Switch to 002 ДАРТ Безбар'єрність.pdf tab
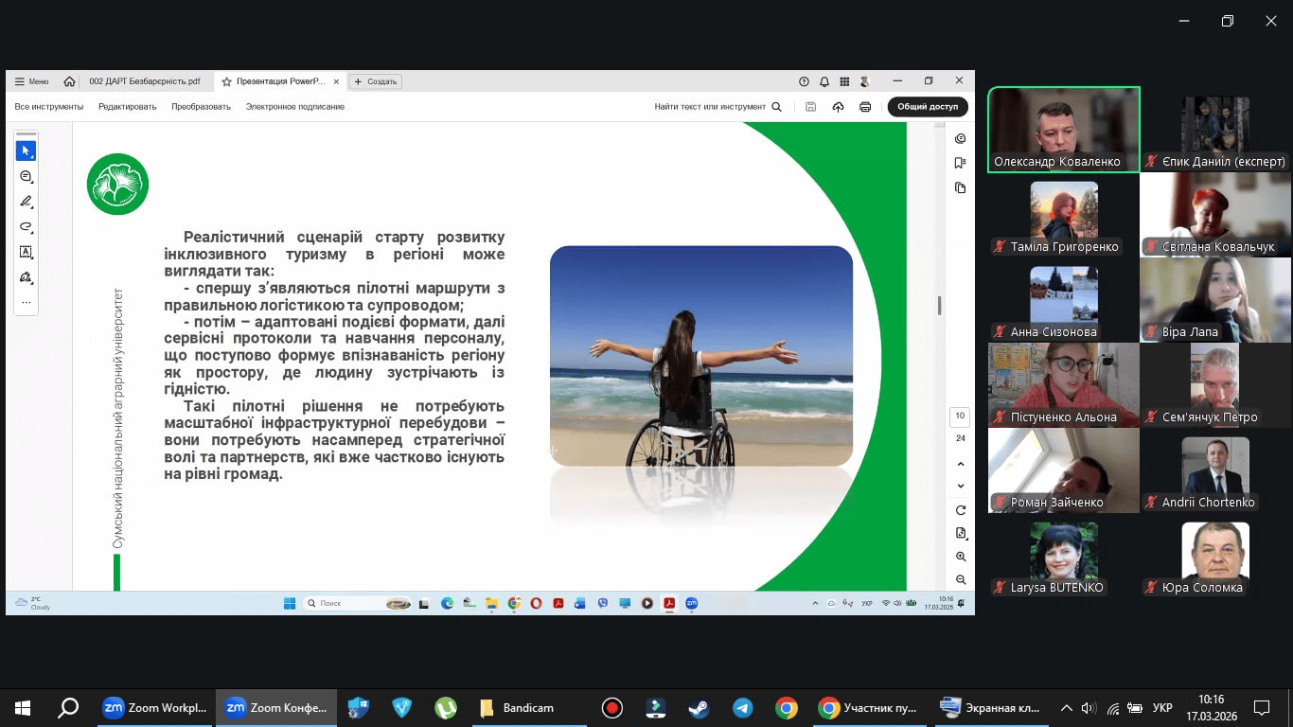 pos(144,81)
